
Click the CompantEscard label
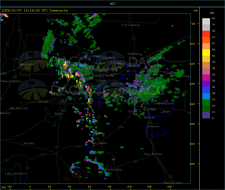[x=164, y=103]
